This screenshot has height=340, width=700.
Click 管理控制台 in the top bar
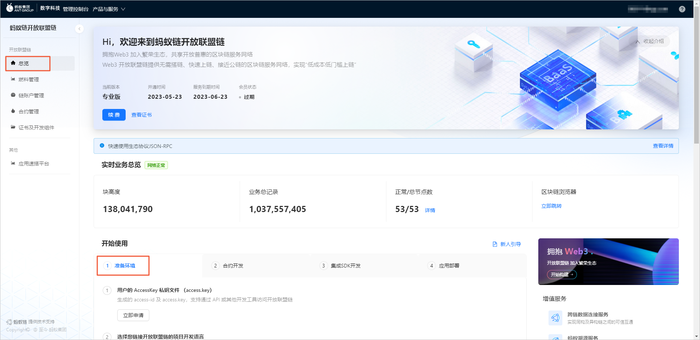76,9
